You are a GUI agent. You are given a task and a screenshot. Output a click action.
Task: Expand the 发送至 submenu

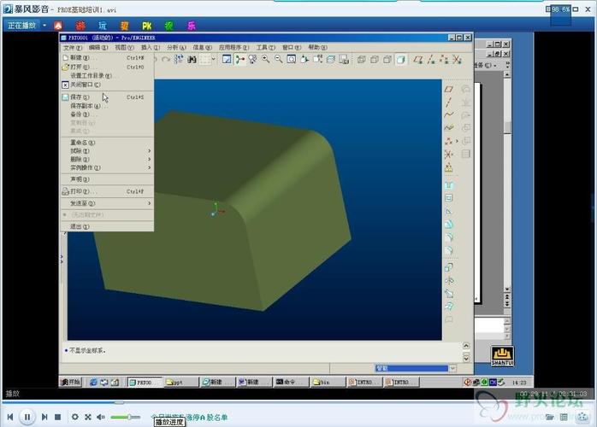pos(108,203)
